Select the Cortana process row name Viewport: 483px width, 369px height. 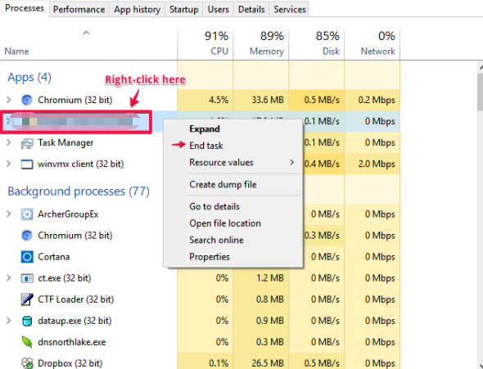point(53,257)
